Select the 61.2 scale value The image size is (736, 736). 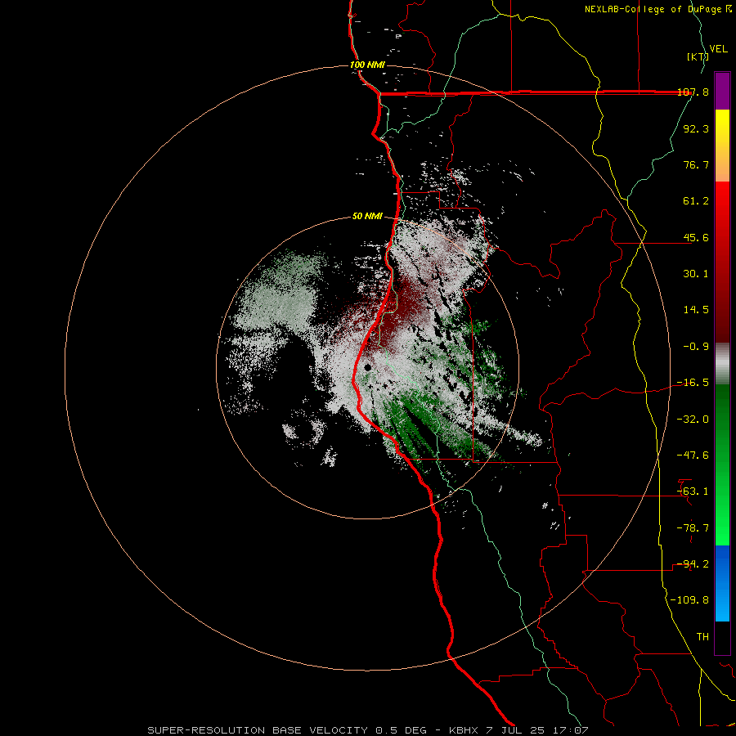click(696, 201)
